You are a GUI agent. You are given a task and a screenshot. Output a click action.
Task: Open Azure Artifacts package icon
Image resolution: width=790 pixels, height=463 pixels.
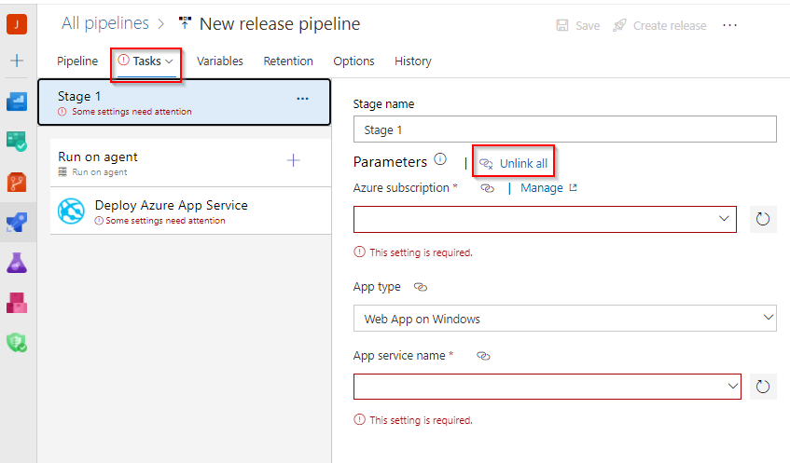coord(17,303)
